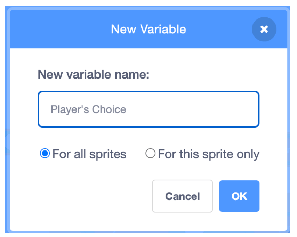297x237 pixels.
Task: Choose the "For this sprite only" option
Action: tap(150, 154)
